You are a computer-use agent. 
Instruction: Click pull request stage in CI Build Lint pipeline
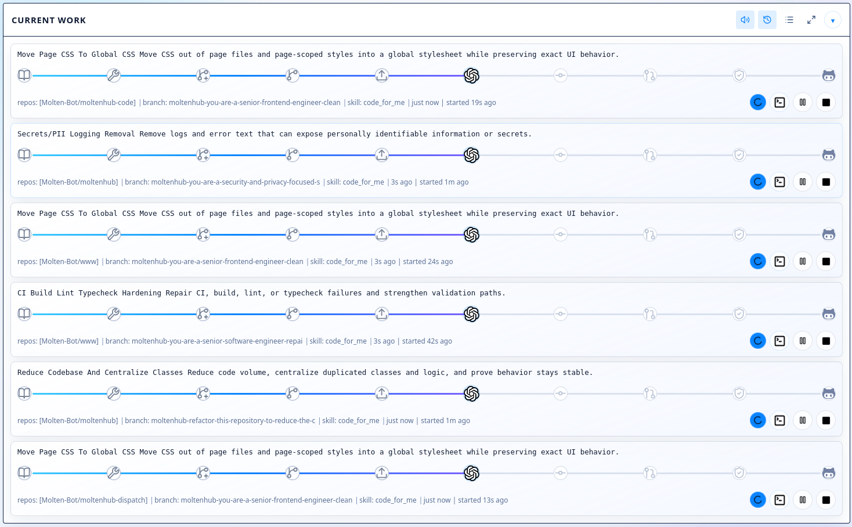click(x=650, y=314)
